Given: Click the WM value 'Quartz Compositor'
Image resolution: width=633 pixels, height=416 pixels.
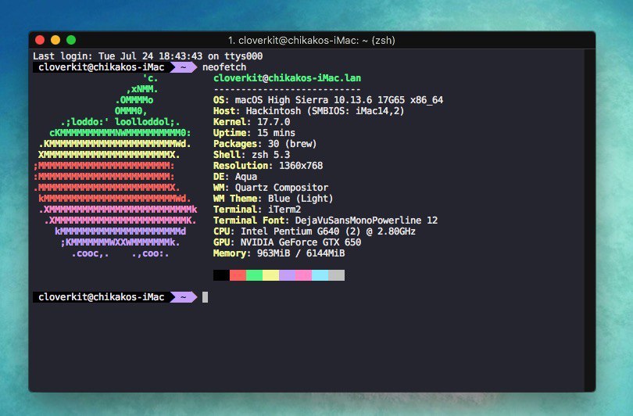Looking at the screenshot, I should pyautogui.click(x=281, y=188).
